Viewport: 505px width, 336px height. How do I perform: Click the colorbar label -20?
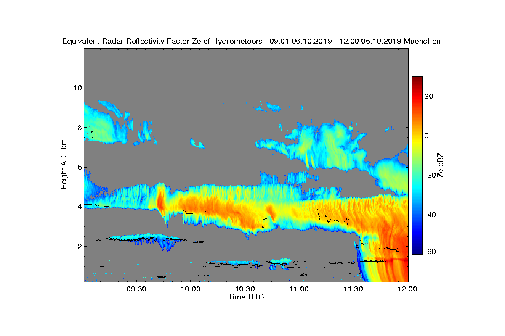pyautogui.click(x=431, y=175)
